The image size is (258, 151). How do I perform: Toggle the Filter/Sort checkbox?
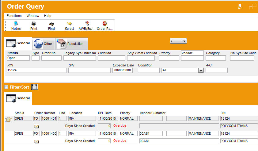6,87
